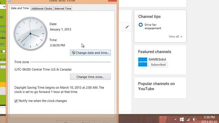
Task: Click the Windows flag tray icon
Action: coord(182,119)
